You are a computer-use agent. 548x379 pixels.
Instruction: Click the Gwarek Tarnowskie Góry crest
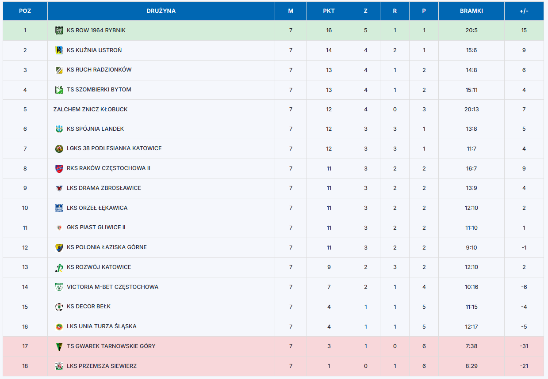pos(59,346)
